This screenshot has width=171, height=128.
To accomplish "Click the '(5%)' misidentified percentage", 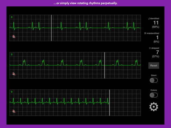I will tap(156, 42).
